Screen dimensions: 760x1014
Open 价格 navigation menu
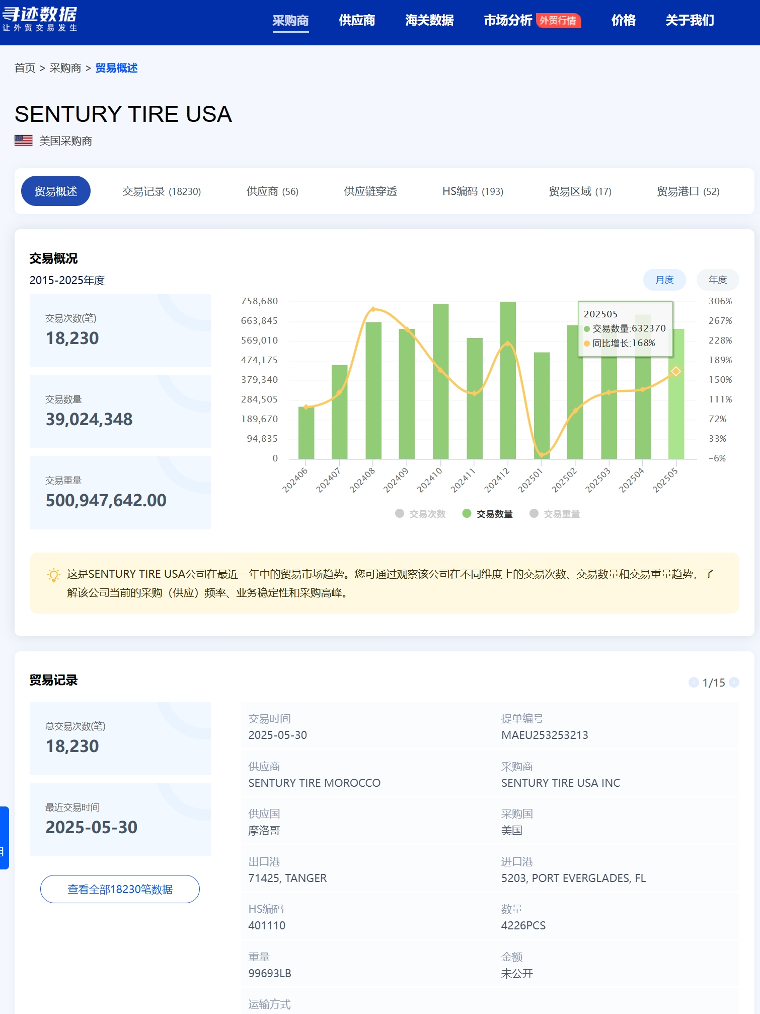coord(624,21)
